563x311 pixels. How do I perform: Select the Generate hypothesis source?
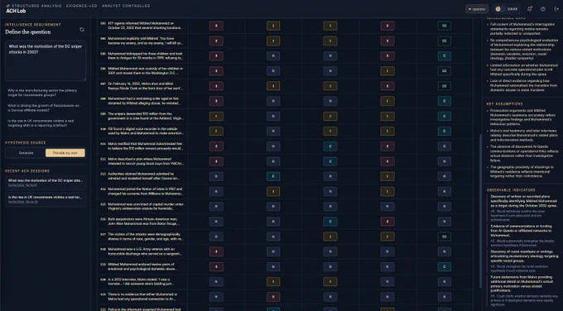point(26,153)
